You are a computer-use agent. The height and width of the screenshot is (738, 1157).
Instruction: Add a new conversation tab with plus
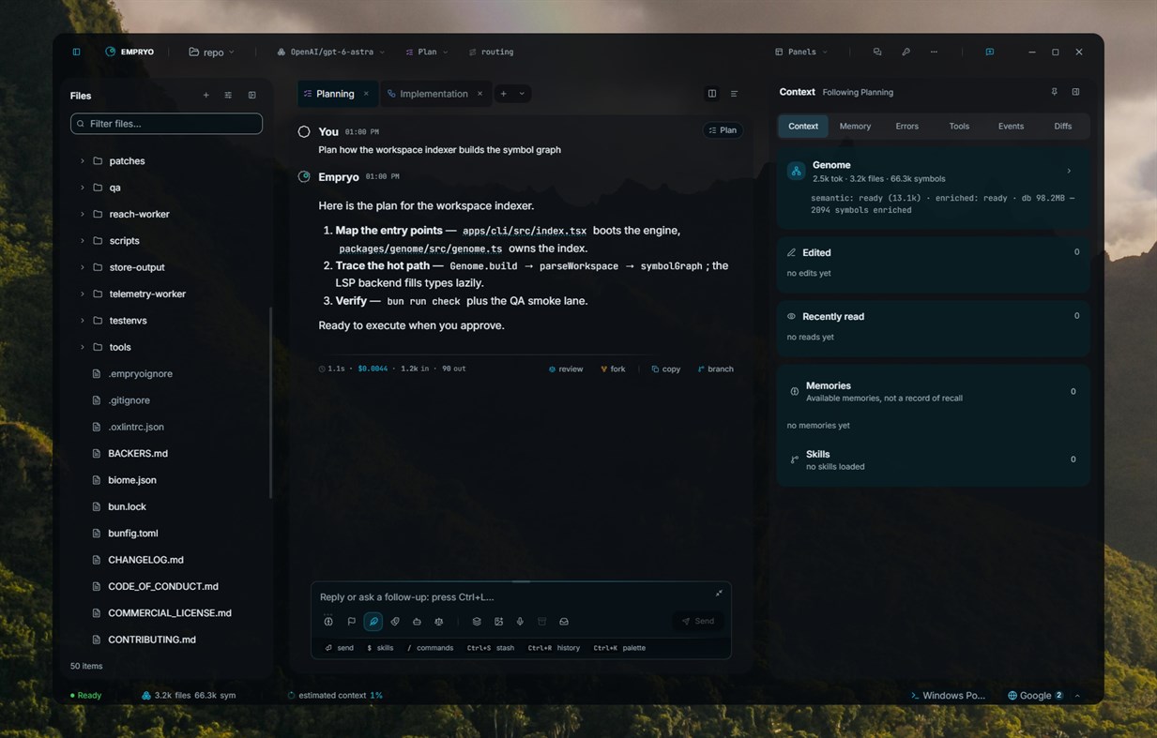click(504, 94)
